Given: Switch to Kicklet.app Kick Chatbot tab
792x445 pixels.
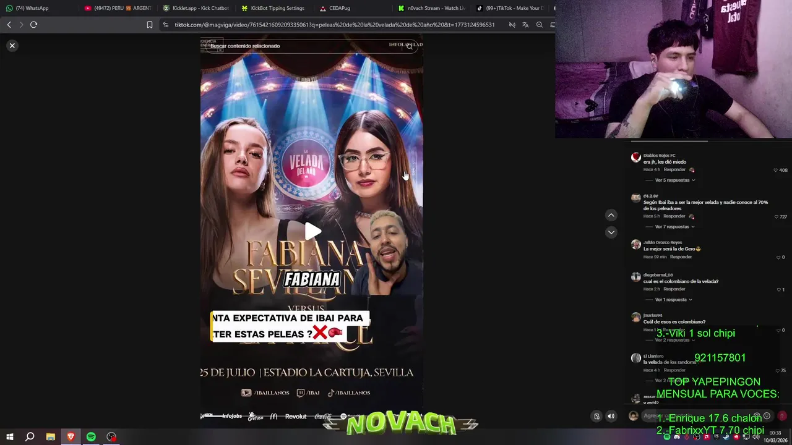Looking at the screenshot, I should [x=195, y=8].
